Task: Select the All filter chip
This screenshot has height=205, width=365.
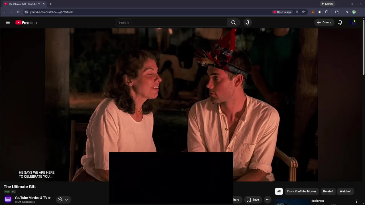Action: (279, 191)
